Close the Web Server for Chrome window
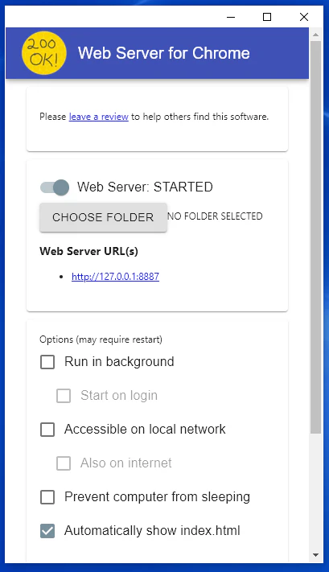Screen dimensions: 329x572 tap(304, 17)
